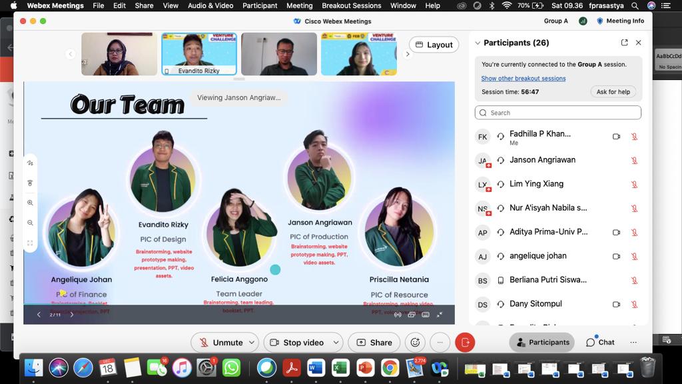Zoom in on the shared content
Viewport: 682px width, 384px height.
30,203
